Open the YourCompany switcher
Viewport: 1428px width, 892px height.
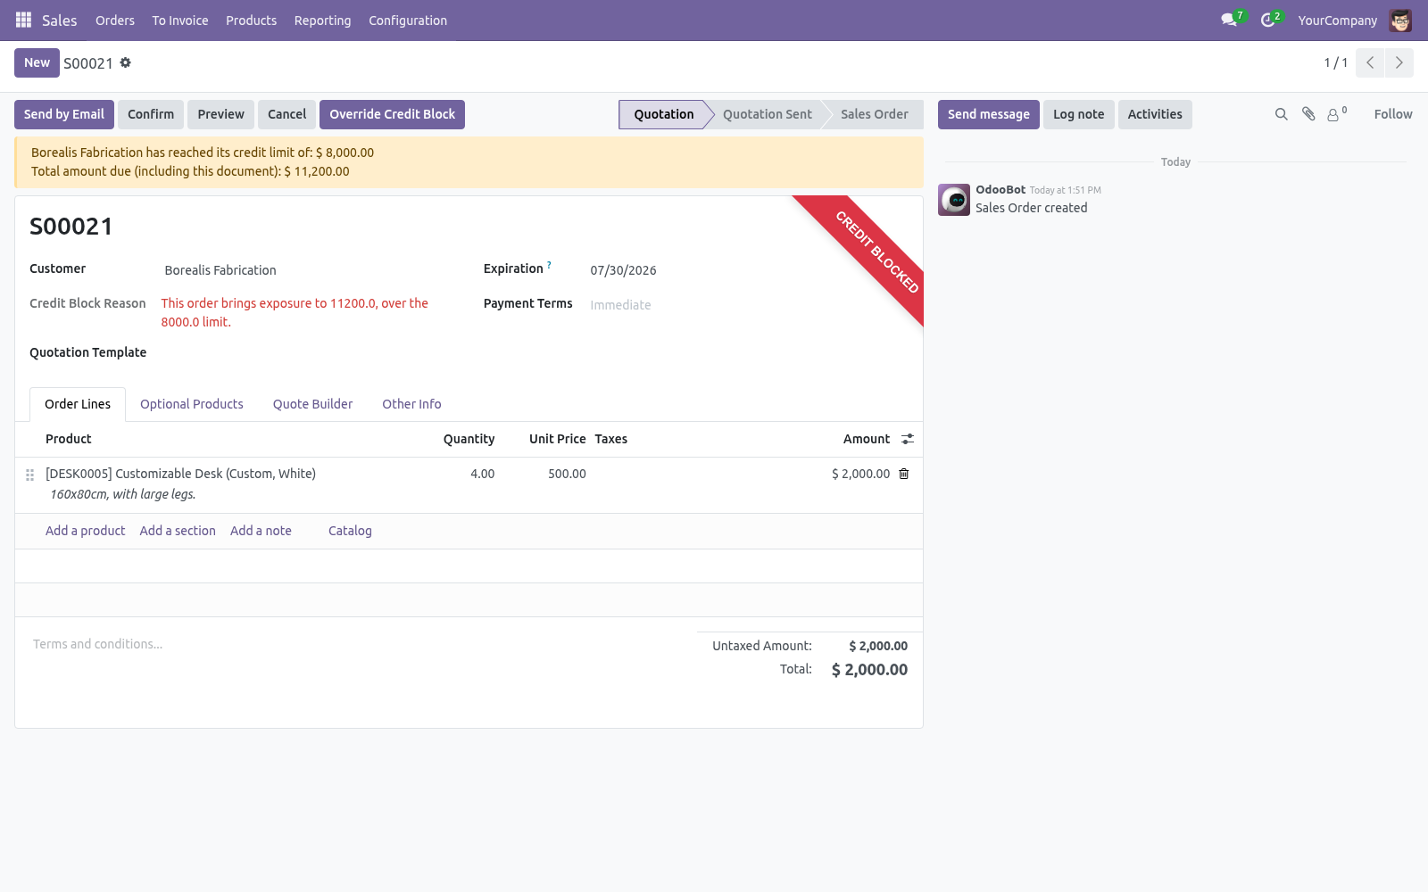[1337, 21]
